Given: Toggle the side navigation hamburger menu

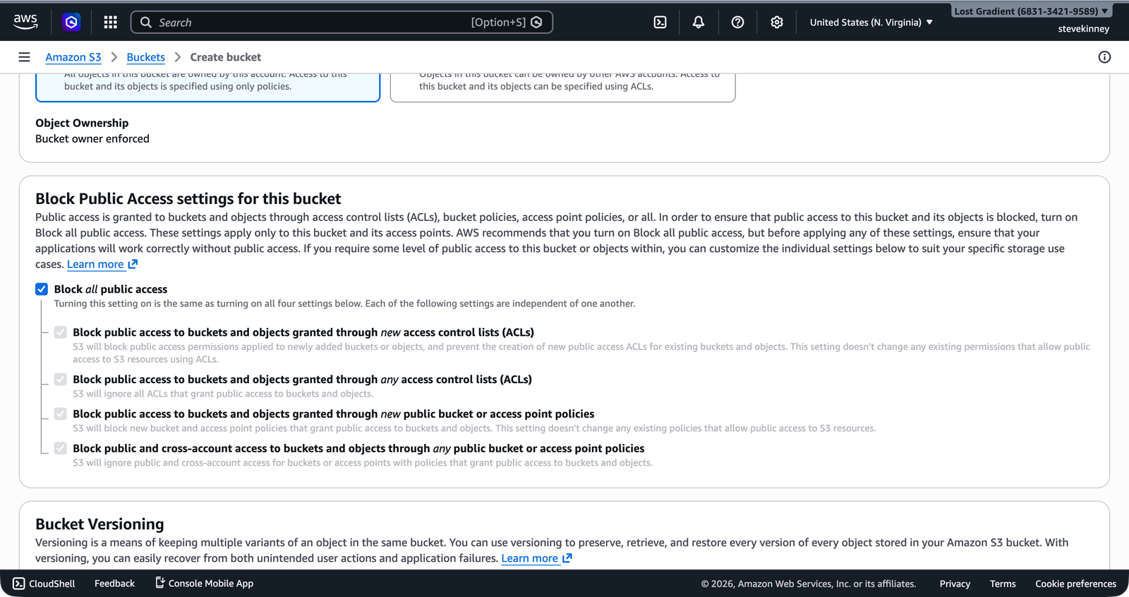Looking at the screenshot, I should 24,57.
